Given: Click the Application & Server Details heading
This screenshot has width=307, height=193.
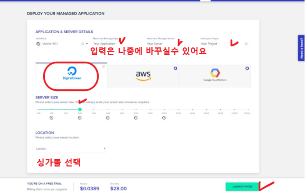Looking at the screenshot, I should click(x=64, y=32).
